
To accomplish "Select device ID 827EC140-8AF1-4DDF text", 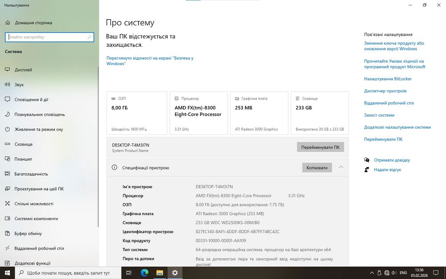I will tap(238, 231).
